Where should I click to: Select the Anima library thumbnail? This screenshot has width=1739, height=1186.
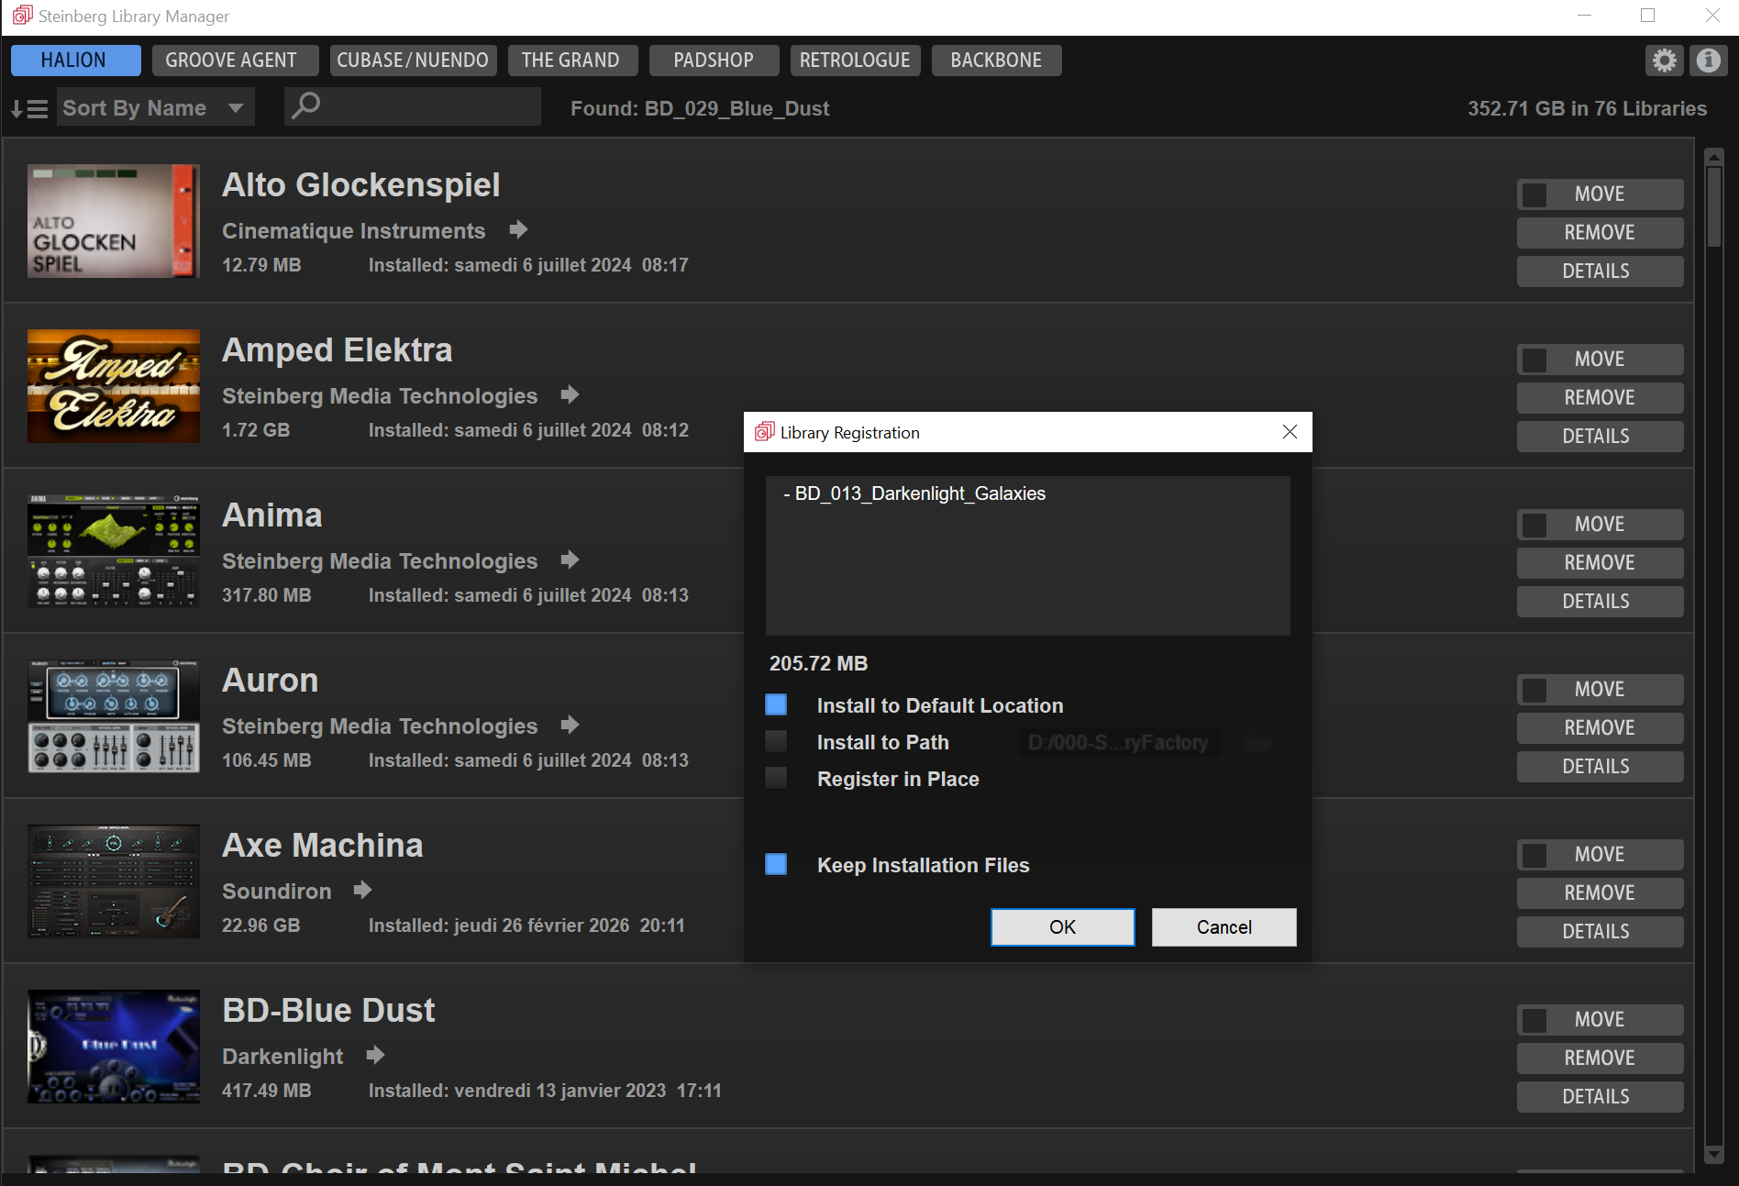[114, 551]
